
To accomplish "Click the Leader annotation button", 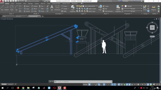I will pyautogui.click(x=64, y=9).
